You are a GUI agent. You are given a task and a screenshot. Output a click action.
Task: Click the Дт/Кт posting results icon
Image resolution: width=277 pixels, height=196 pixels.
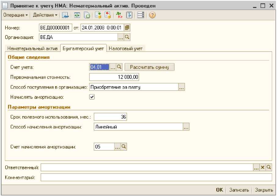[x=118, y=15]
